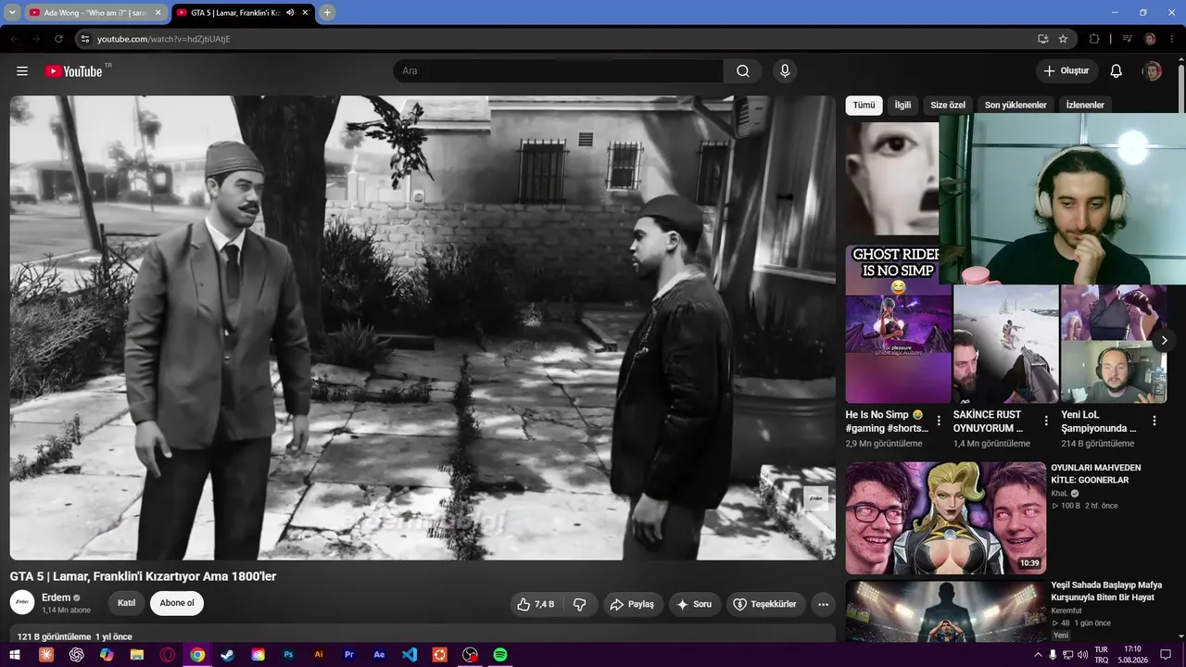
Task: Click the search magnifier button
Action: coord(743,71)
